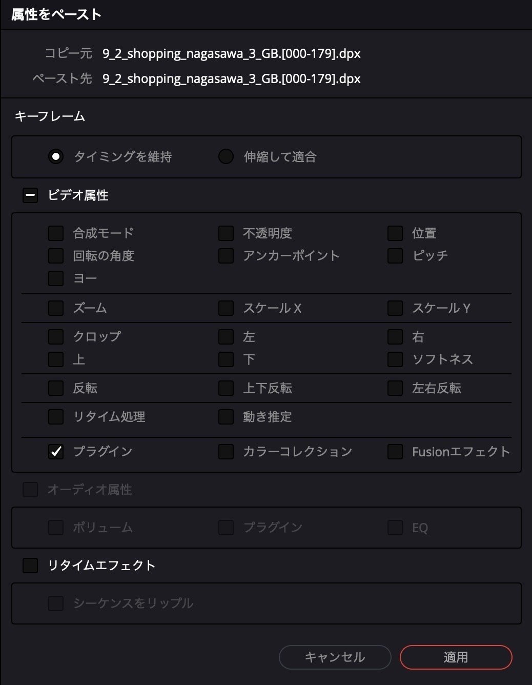532x685 pixels.
Task: Enable リタイム処理 (retime process)
Action: (55, 417)
